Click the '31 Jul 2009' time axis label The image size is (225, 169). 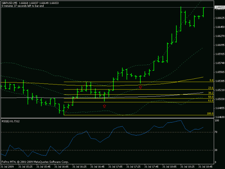pos(7,167)
